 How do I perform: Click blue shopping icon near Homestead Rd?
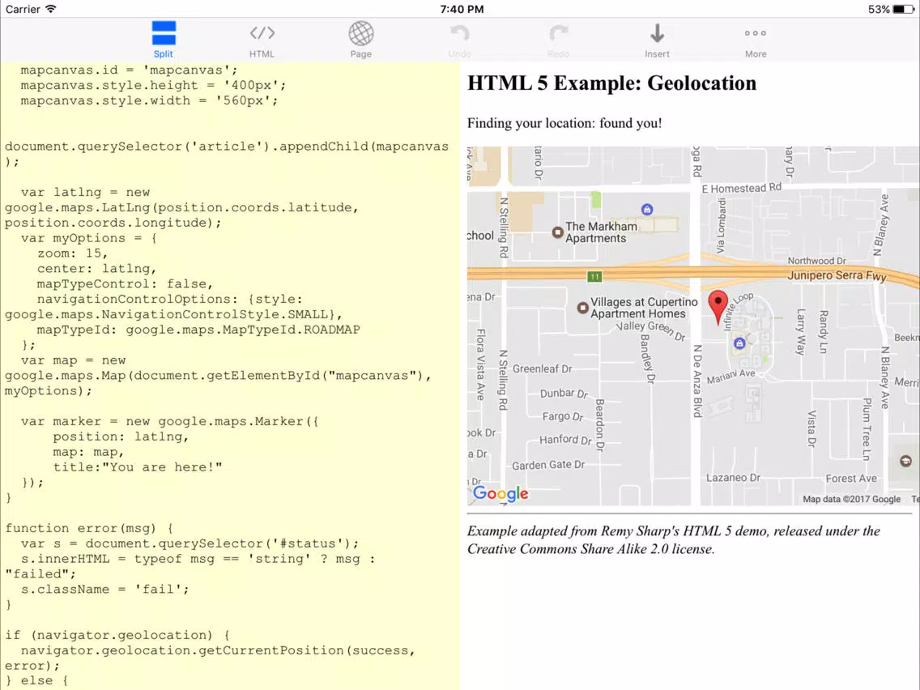coord(647,210)
